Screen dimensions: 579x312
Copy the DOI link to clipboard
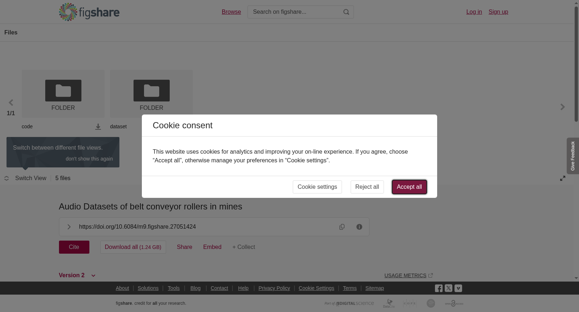pyautogui.click(x=342, y=227)
